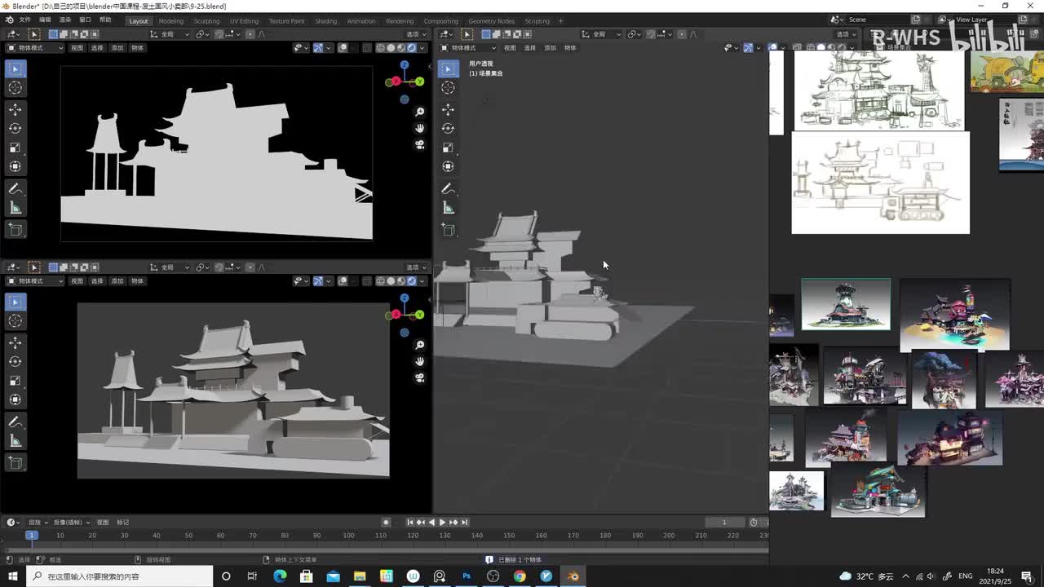The width and height of the screenshot is (1044, 587).
Task: Open Photoshop from the Windows taskbar
Action: pos(467,576)
